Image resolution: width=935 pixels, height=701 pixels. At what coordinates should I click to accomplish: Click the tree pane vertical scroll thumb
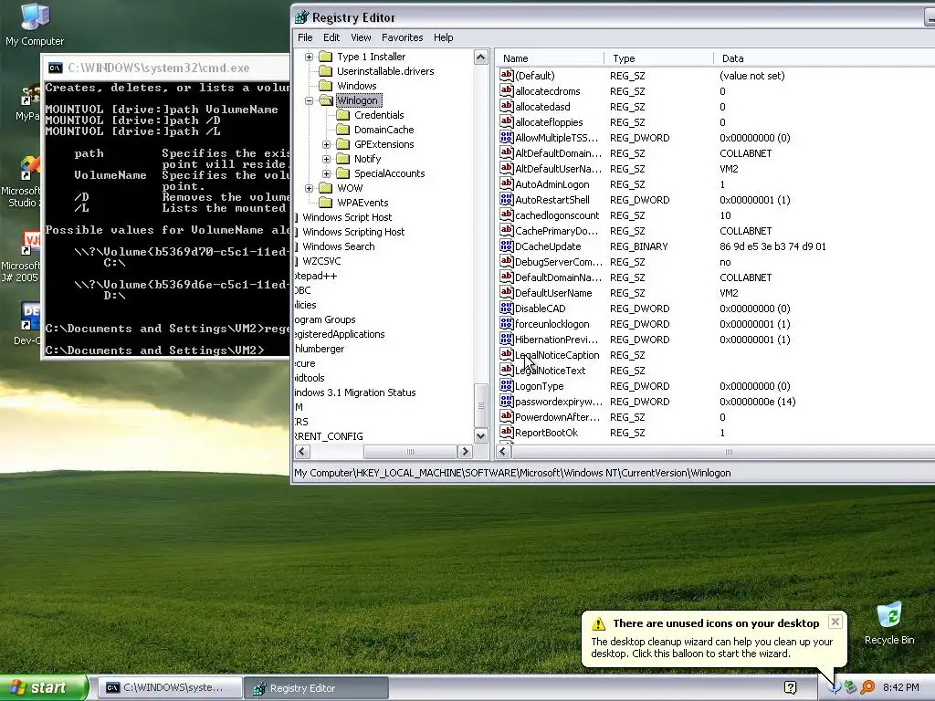click(x=480, y=405)
